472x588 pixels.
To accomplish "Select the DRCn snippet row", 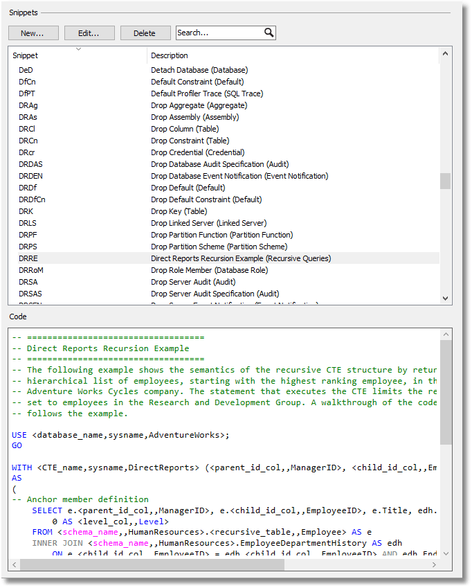I will click(x=228, y=141).
